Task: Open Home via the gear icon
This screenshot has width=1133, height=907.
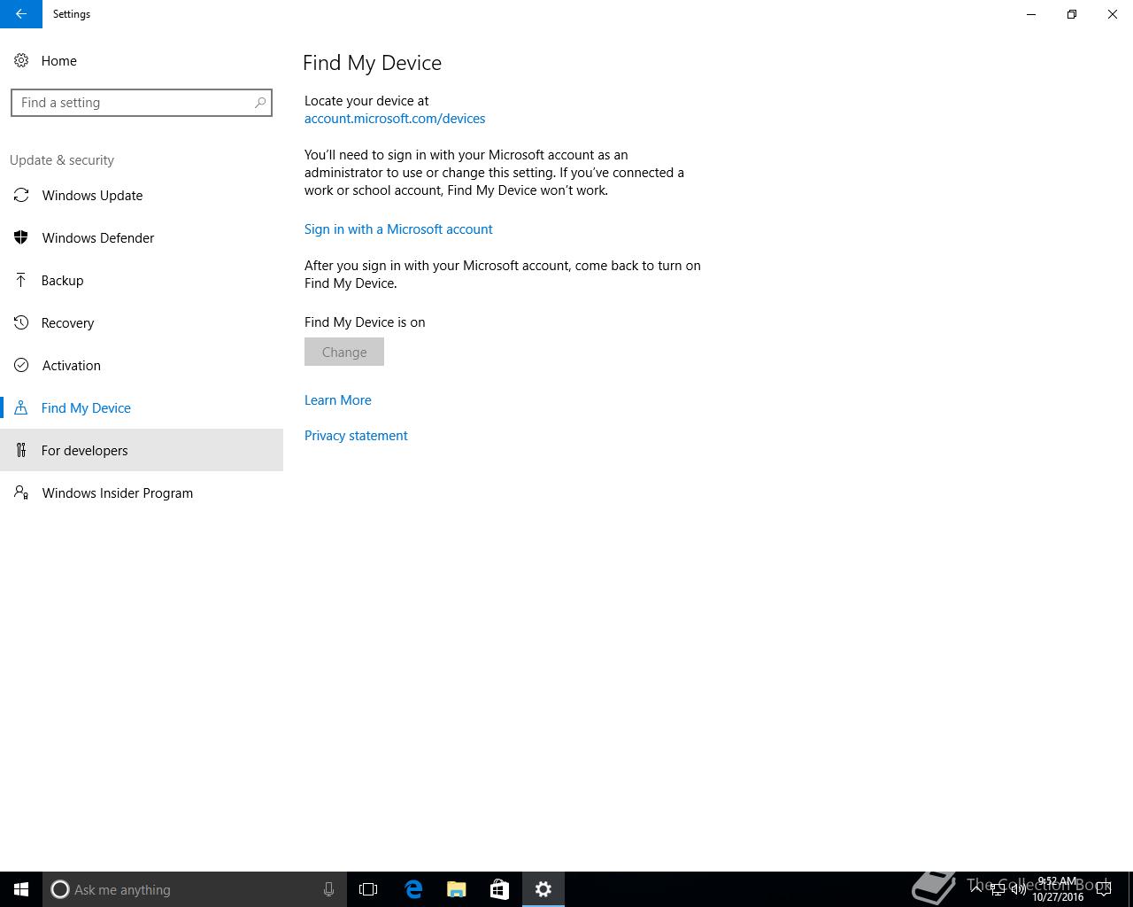Action: pyautogui.click(x=21, y=61)
